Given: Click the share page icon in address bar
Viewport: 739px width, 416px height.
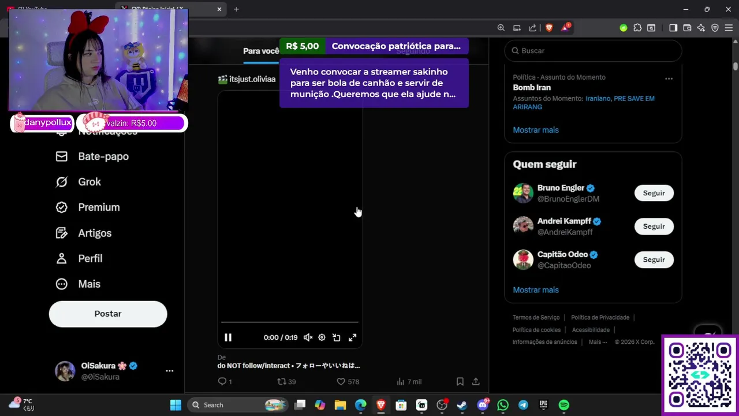Looking at the screenshot, I should point(532,28).
